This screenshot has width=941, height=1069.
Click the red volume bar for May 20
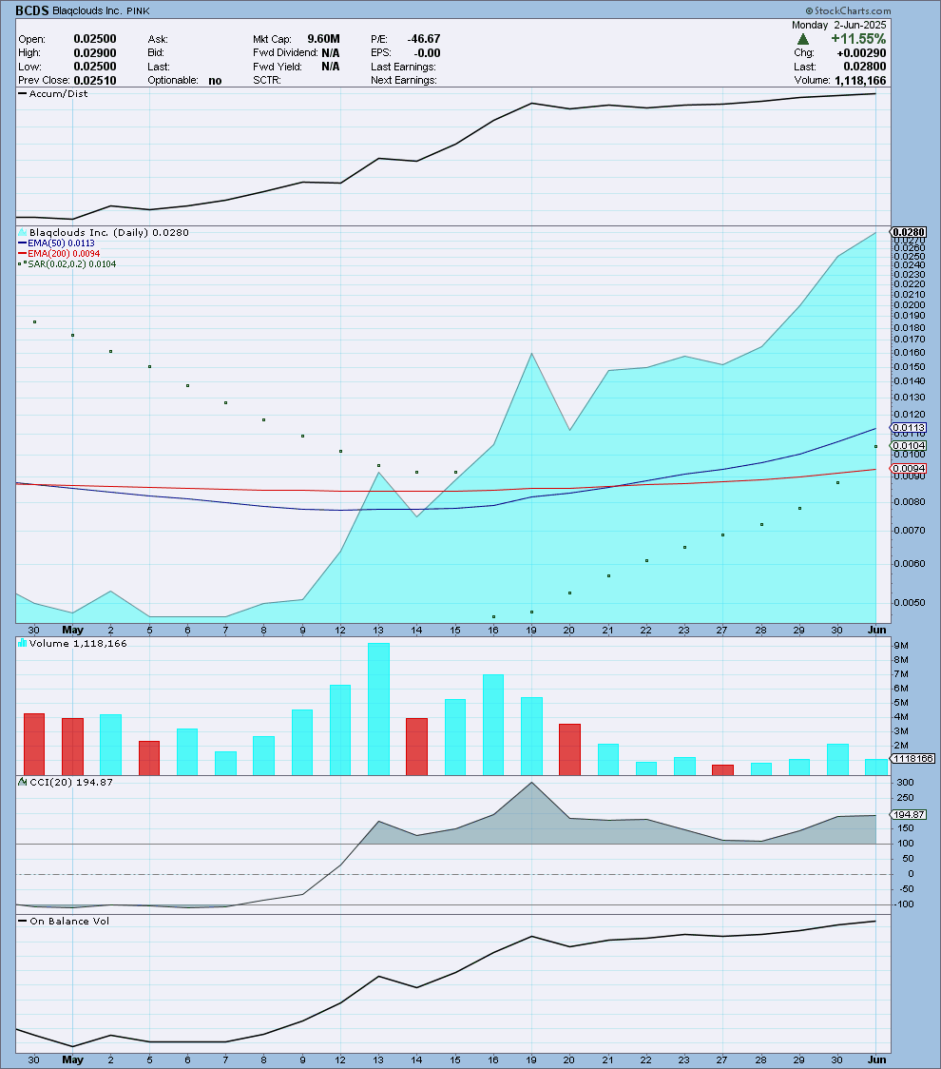(569, 750)
